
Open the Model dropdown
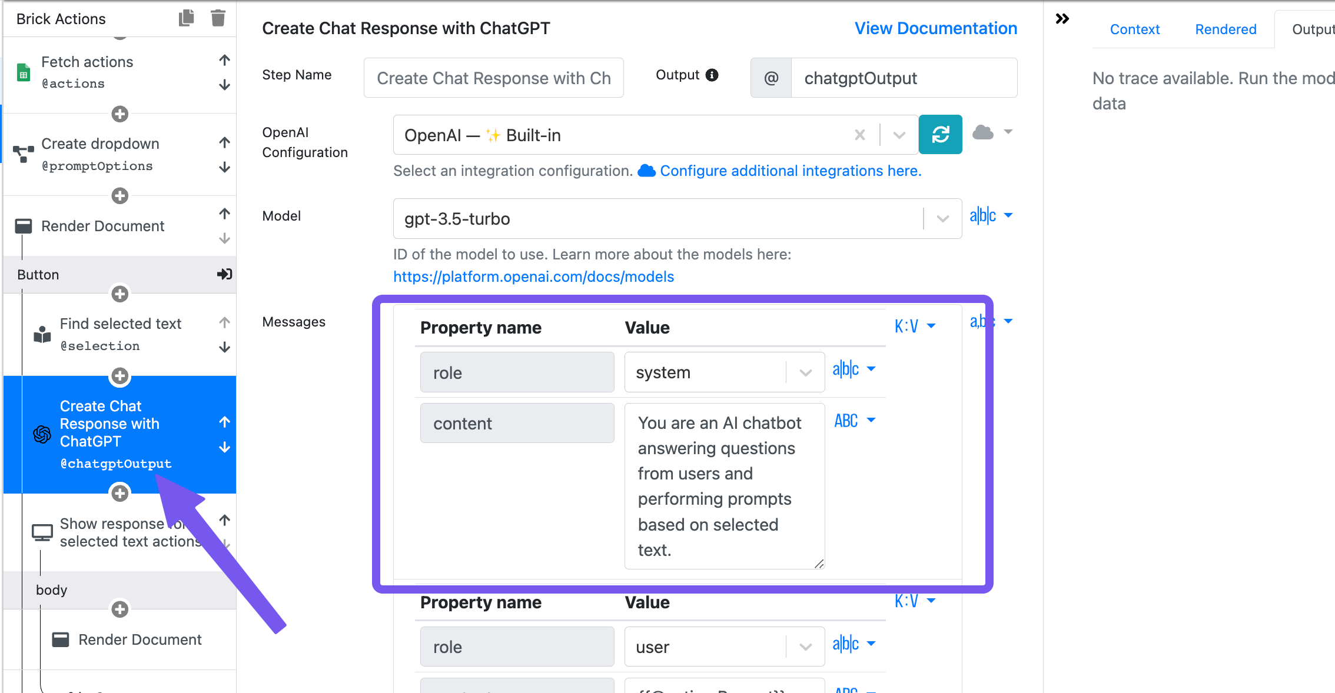tap(942, 219)
